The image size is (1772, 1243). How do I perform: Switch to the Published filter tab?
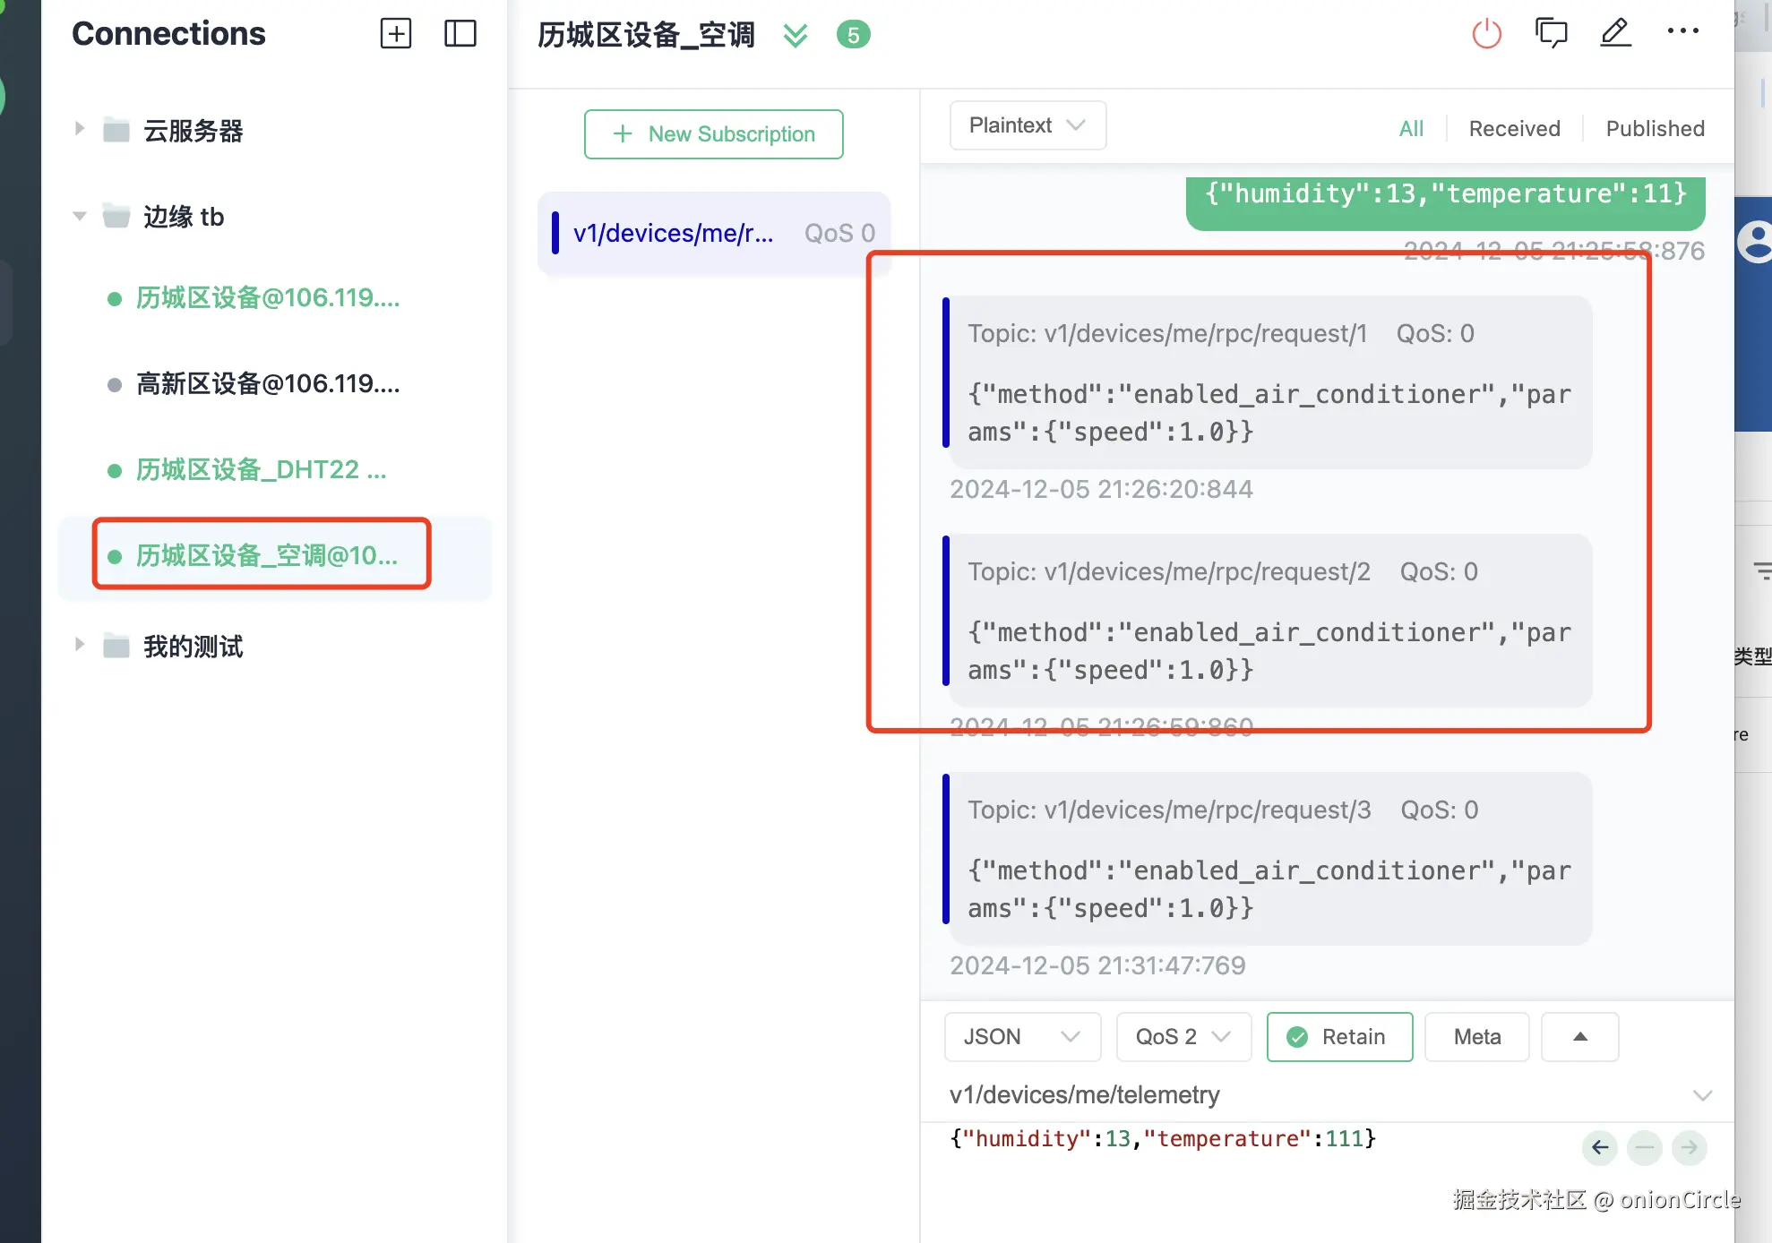point(1655,129)
